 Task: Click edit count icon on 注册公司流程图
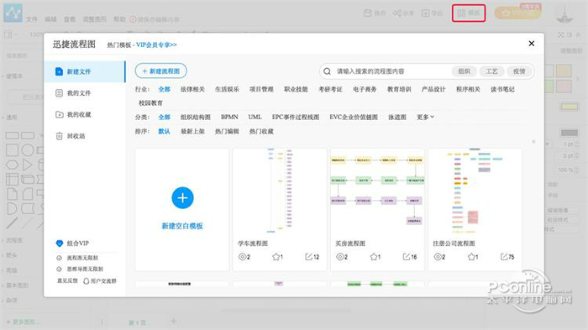coord(504,257)
